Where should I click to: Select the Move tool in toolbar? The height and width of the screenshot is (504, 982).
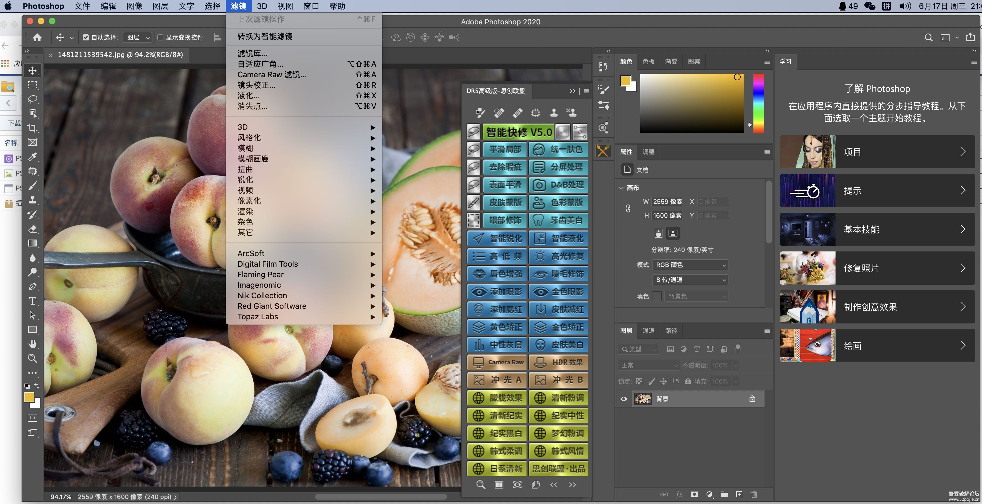point(33,70)
